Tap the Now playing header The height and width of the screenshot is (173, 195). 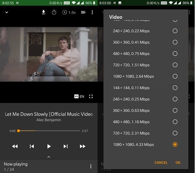pyautogui.click(x=16, y=164)
